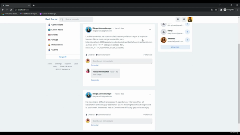The height and width of the screenshot is (135, 240).
Task: Click the Connections person icon
Action: [49, 25]
